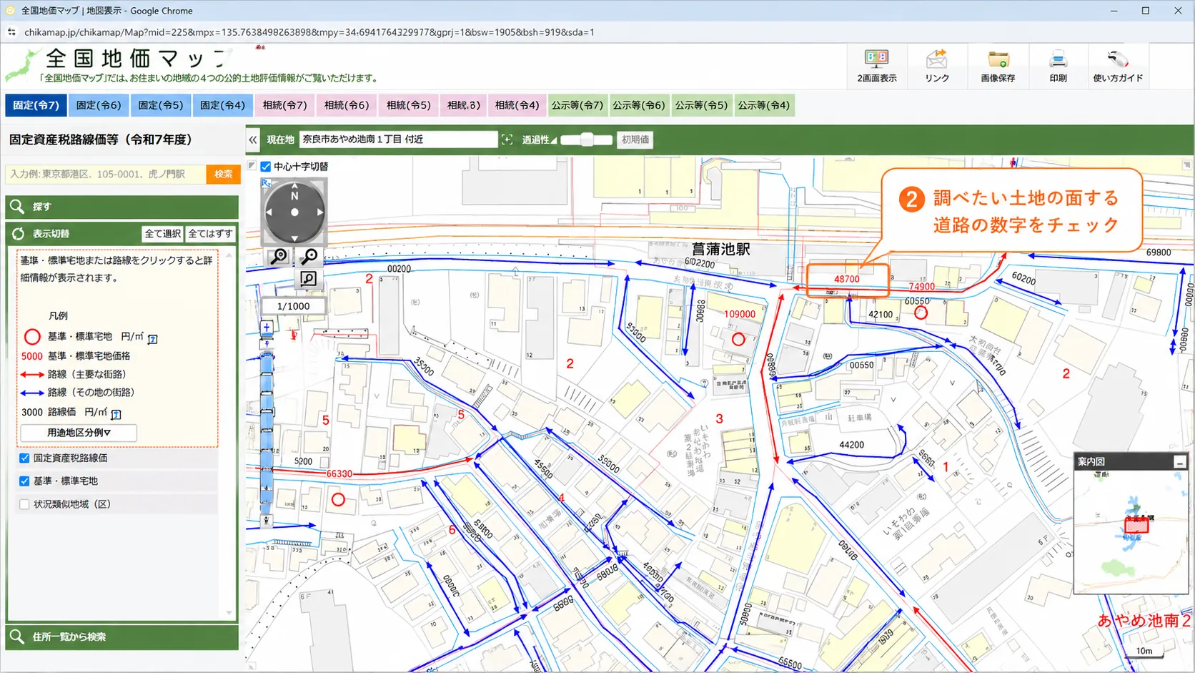
Task: Switch to 相続(令5) tab
Action: [x=409, y=105]
